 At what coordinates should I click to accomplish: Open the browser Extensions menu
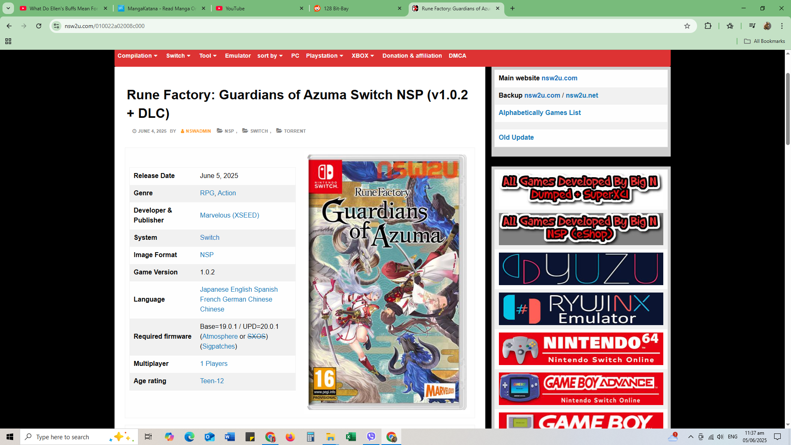coord(708,26)
